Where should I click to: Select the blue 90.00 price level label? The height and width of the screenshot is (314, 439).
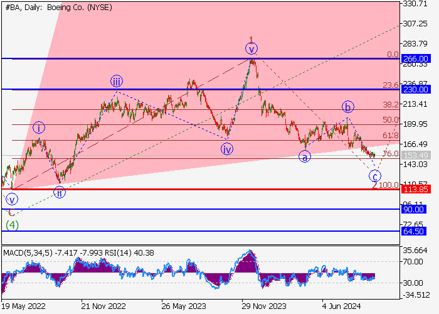(413, 209)
